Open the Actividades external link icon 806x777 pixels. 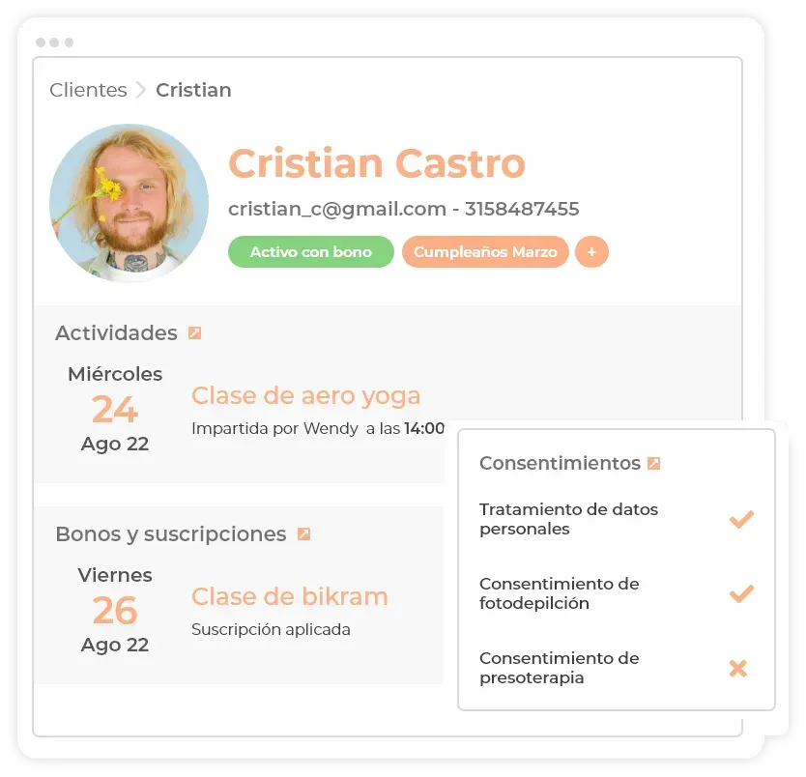[194, 333]
